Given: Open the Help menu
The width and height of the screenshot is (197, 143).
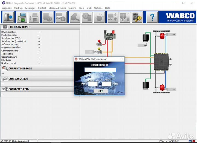Looking at the screenshot, I should pyautogui.click(x=108, y=8).
